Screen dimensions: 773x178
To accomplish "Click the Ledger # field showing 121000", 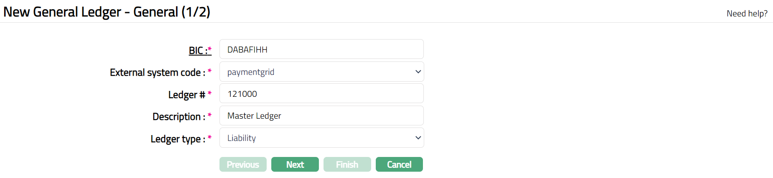I will coord(321,94).
